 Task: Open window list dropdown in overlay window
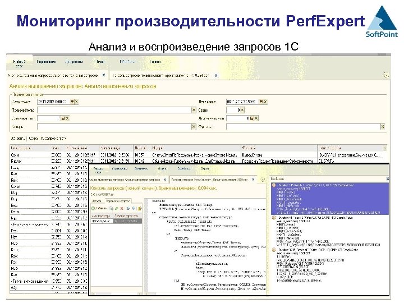coord(263,180)
